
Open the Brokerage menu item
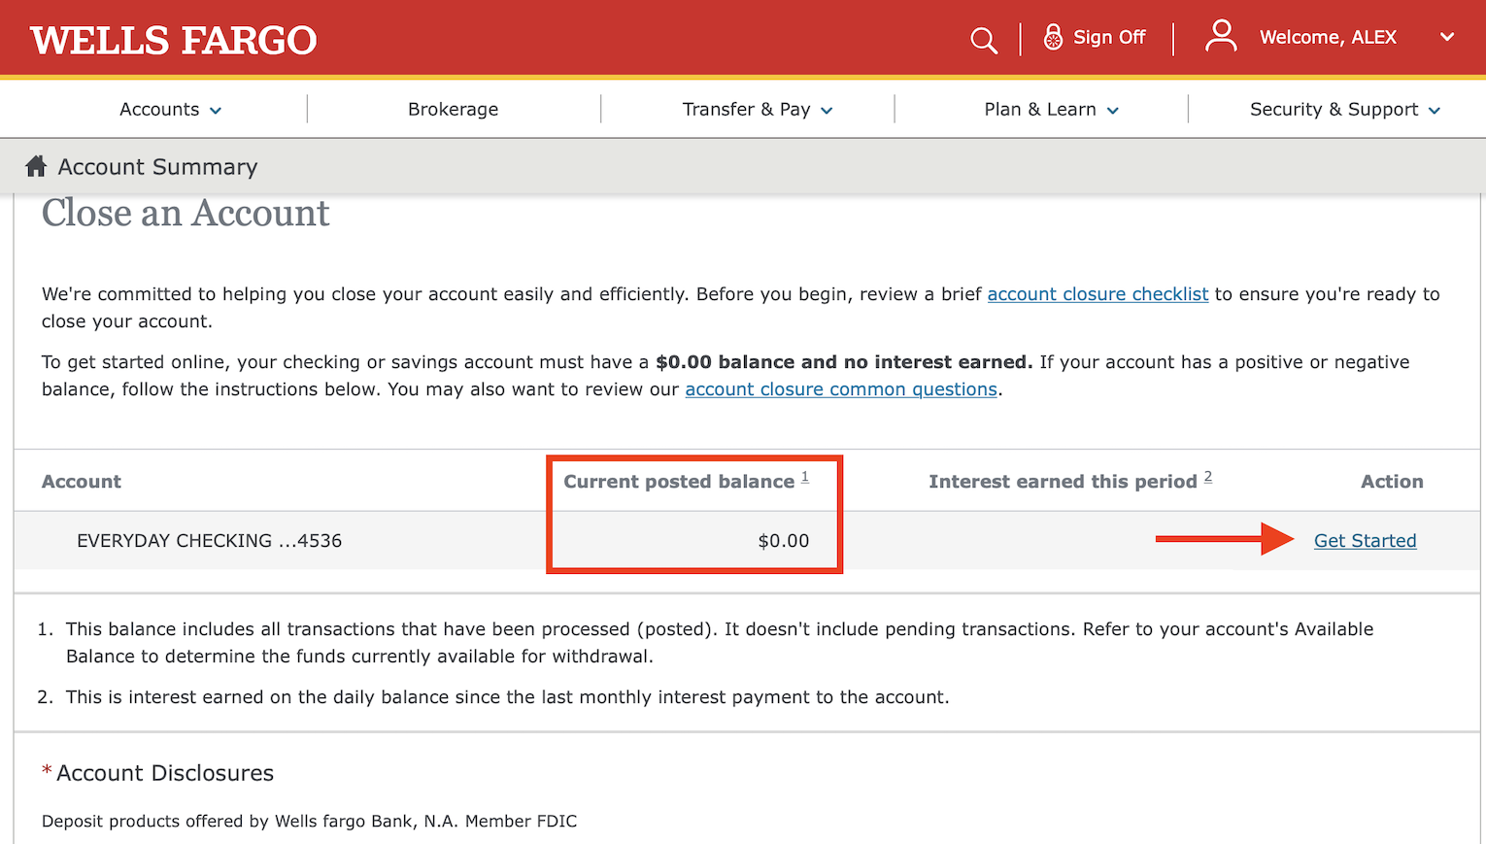(x=454, y=110)
